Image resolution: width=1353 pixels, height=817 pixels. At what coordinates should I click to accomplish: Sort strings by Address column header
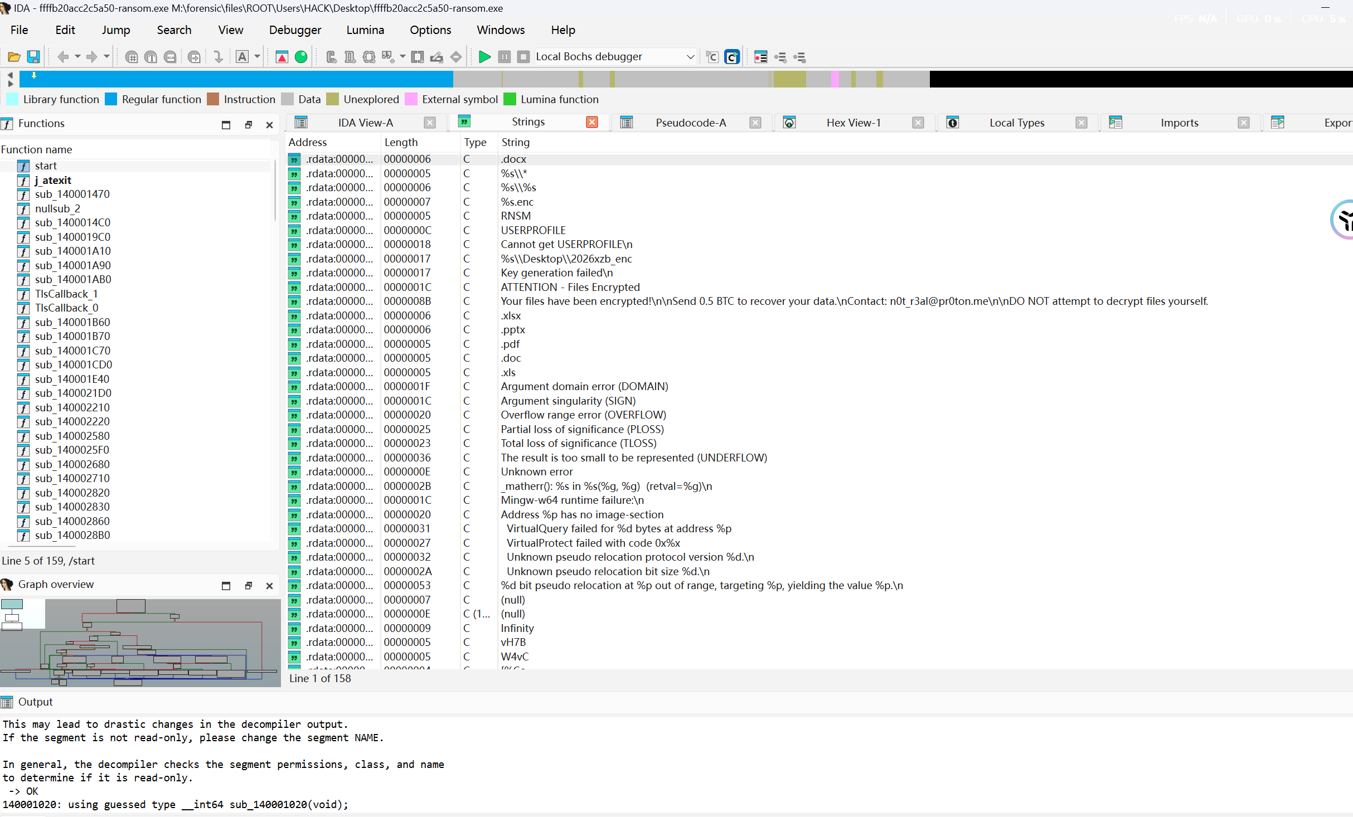[333, 143]
